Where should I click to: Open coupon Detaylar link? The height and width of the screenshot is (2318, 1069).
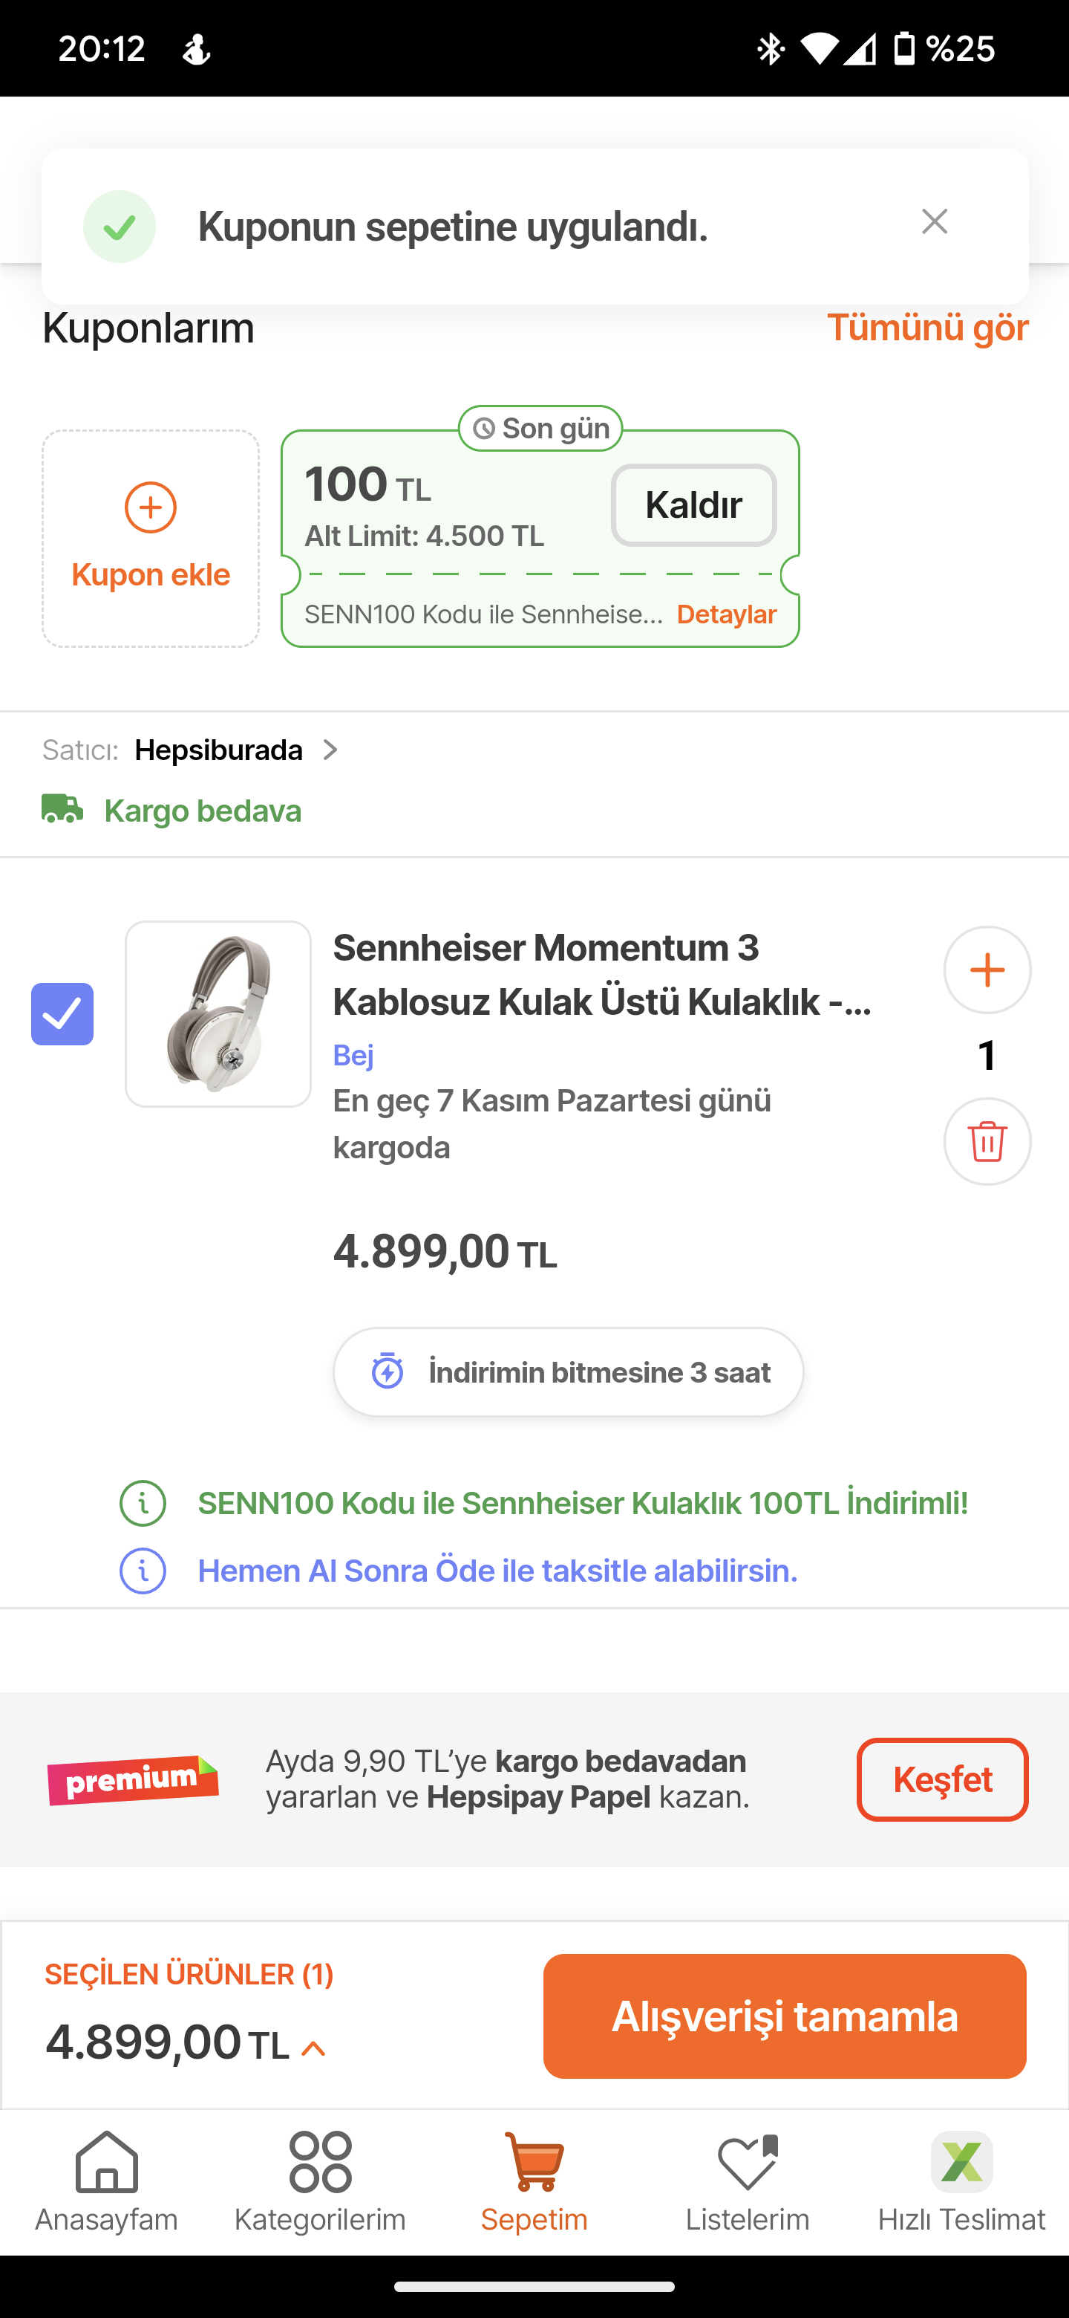tap(725, 614)
